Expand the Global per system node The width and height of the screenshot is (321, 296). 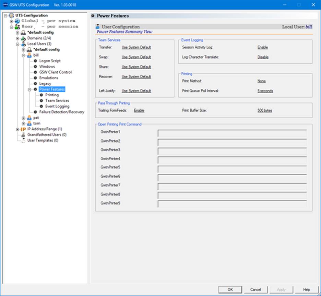pos(11,21)
